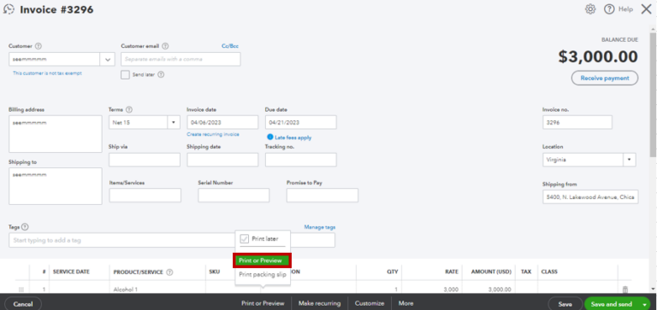The image size is (657, 310).
Task: Click the Shipping date field
Action: 222,160
